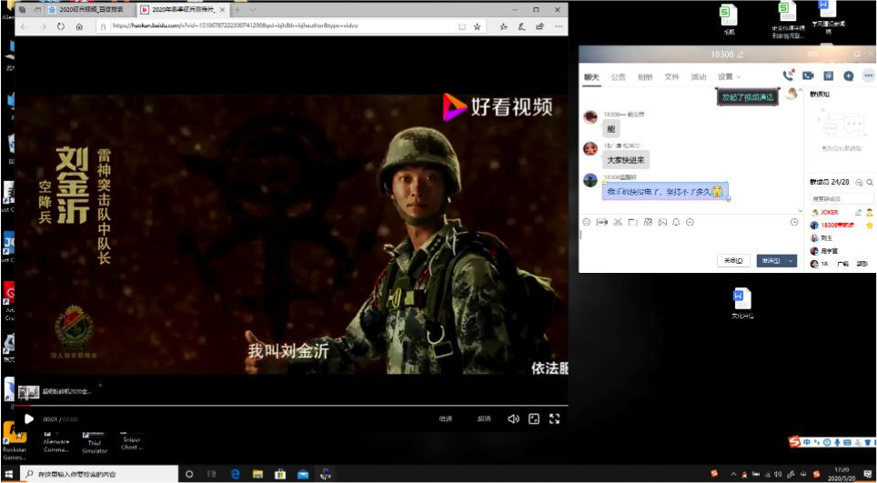The width and height of the screenshot is (877, 483).
Task: Click the bell shake icon in chat toolbar
Action: [x=676, y=222]
